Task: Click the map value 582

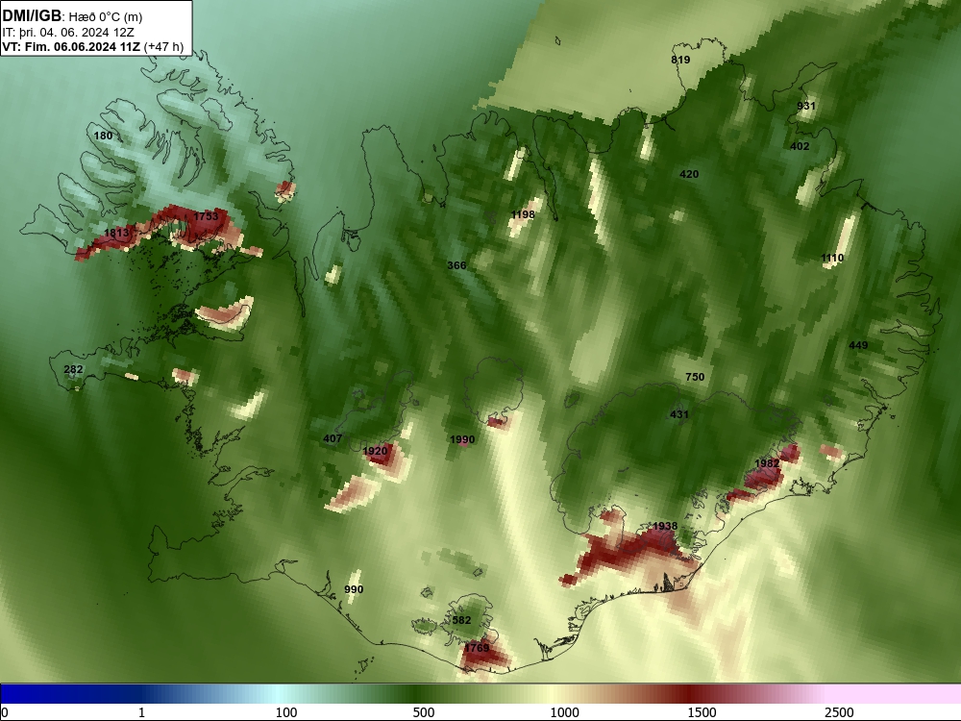Action: click(x=461, y=620)
